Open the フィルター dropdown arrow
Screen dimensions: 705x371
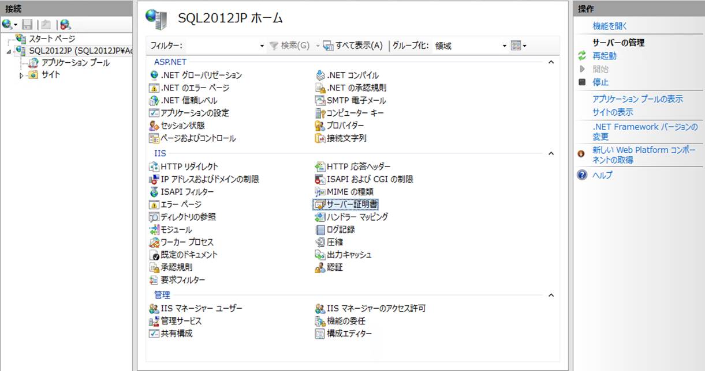point(262,46)
